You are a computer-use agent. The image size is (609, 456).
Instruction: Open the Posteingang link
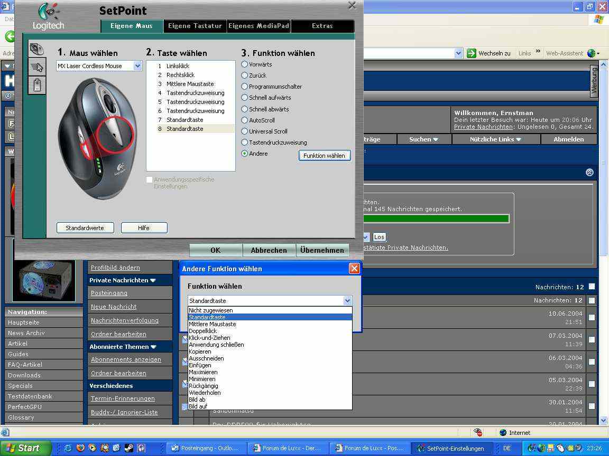click(109, 293)
